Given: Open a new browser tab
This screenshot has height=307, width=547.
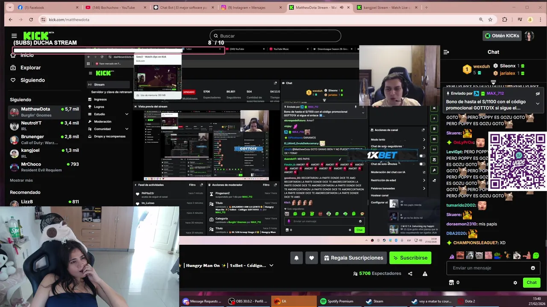Looking at the screenshot, I should [x=426, y=7].
